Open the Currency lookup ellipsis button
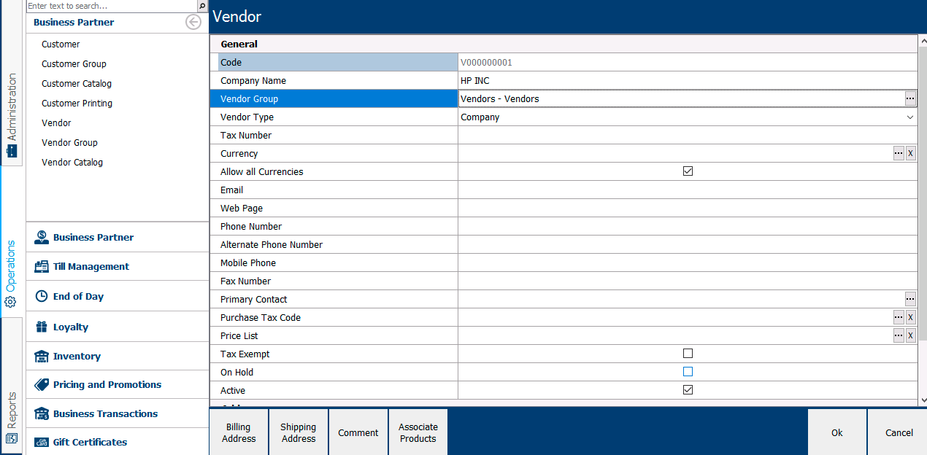The height and width of the screenshot is (455, 927). click(x=899, y=153)
